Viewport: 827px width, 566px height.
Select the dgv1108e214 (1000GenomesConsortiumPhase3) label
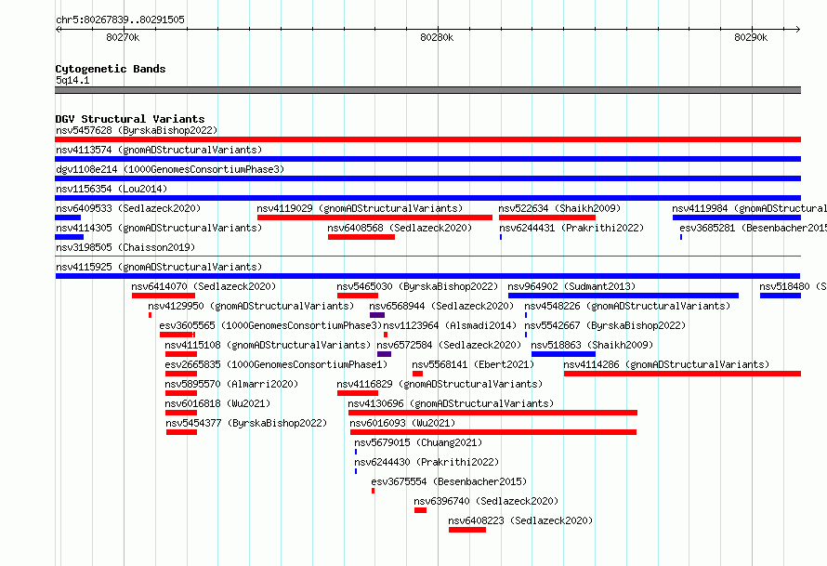[x=170, y=169]
